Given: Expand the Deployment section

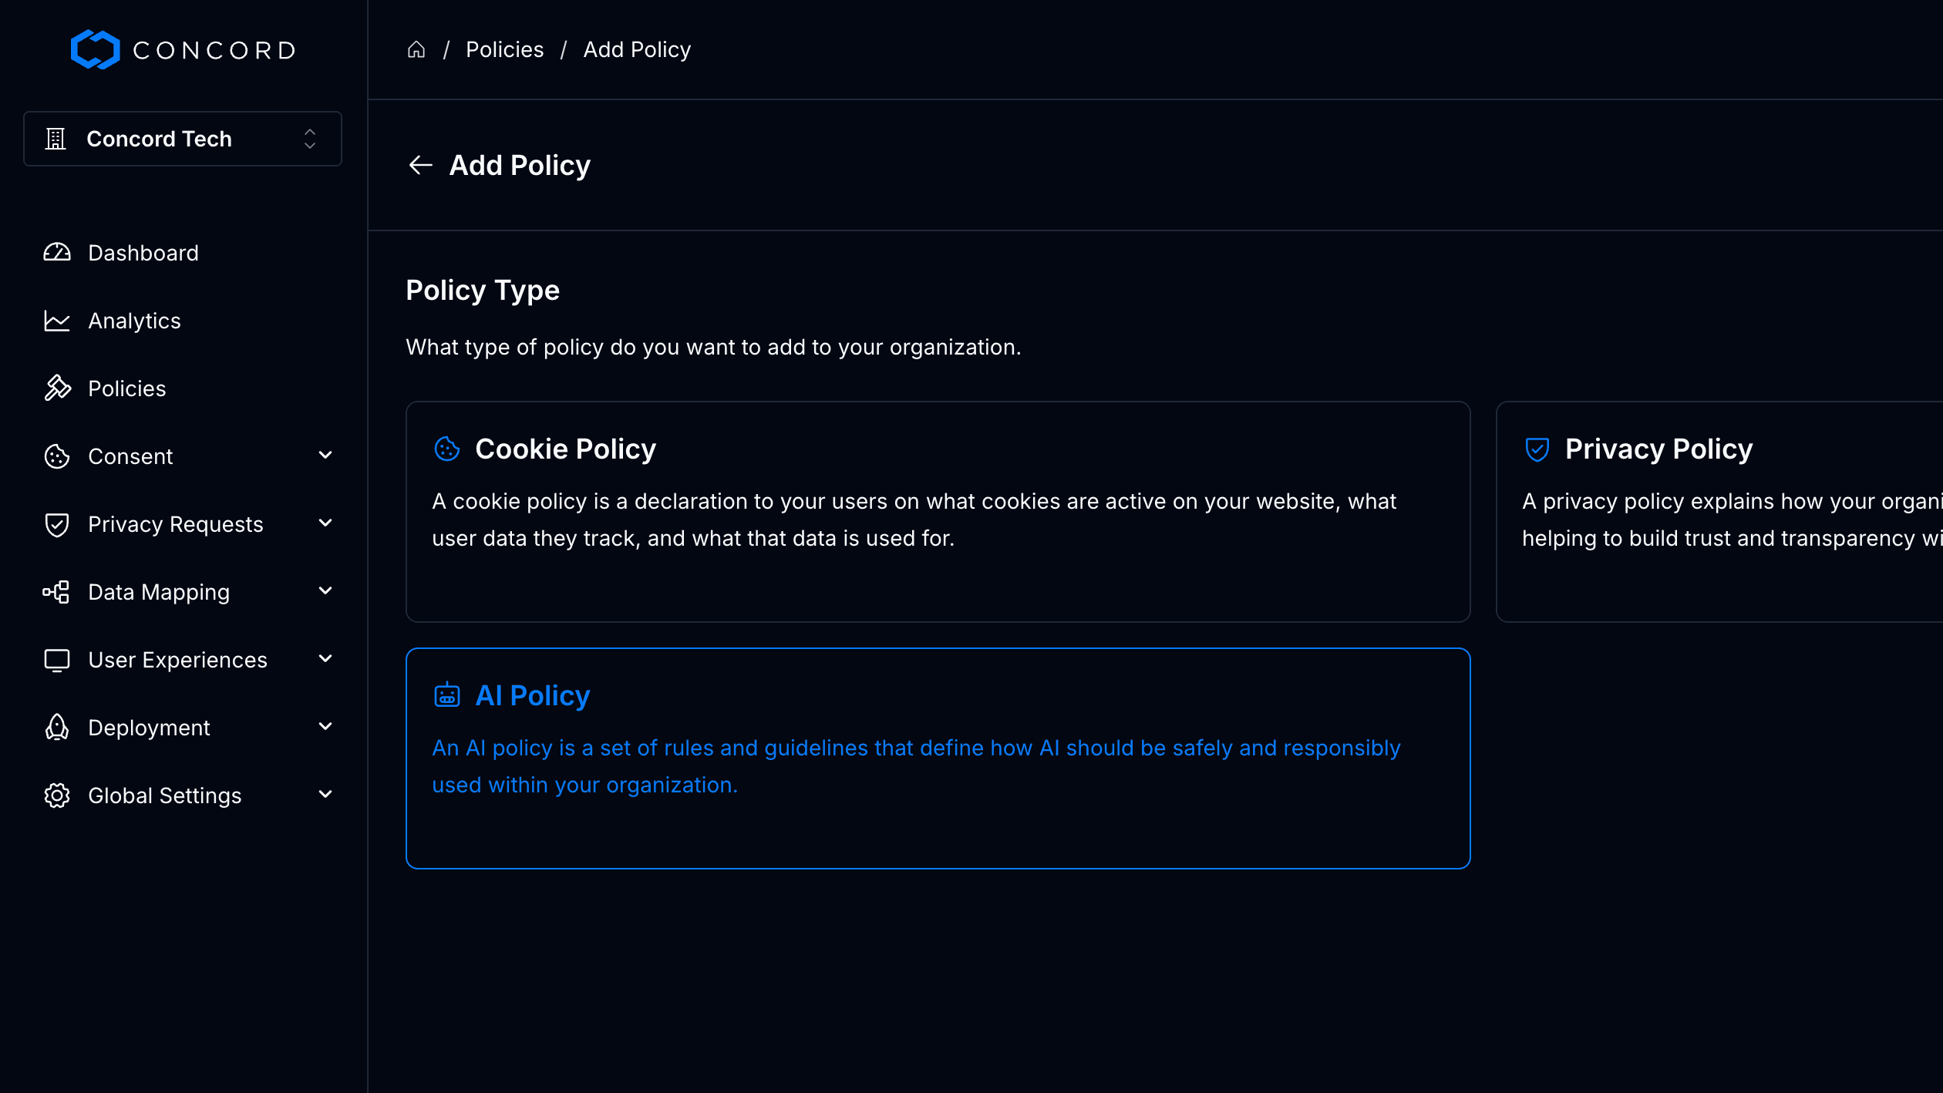Looking at the screenshot, I should [325, 727].
